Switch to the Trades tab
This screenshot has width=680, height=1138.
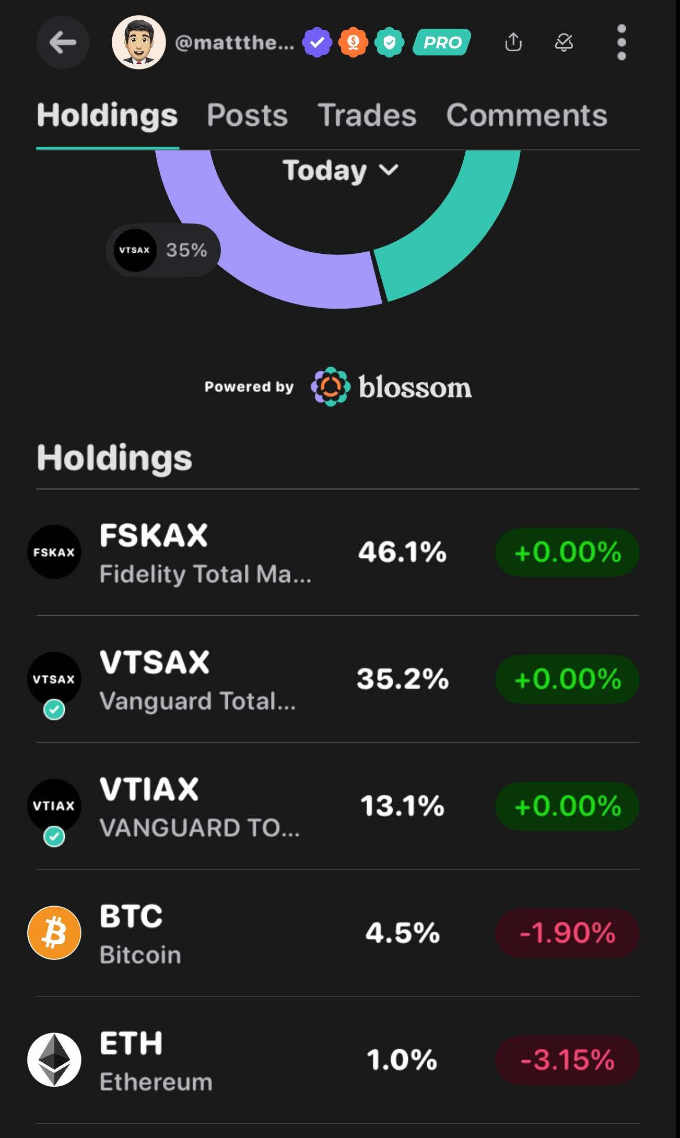[x=367, y=115]
